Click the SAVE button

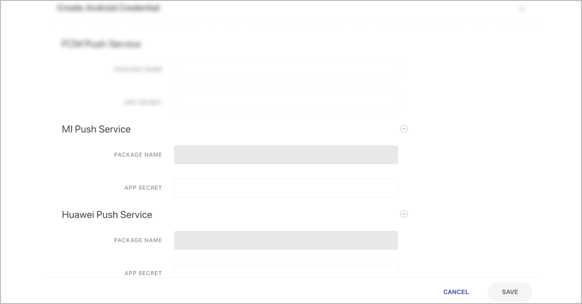point(510,292)
